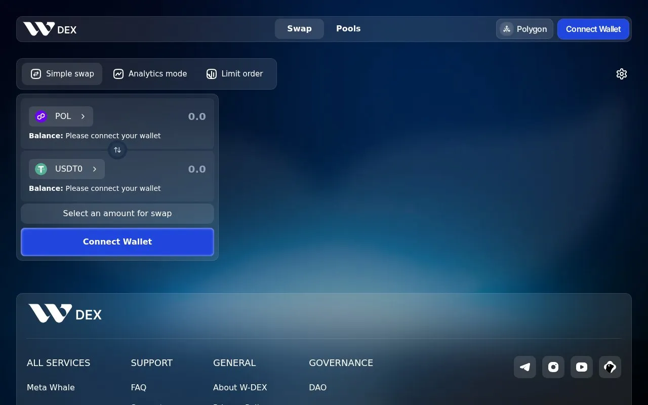Click the ALL SERVICES footer heading
This screenshot has width=648, height=405.
coord(58,363)
